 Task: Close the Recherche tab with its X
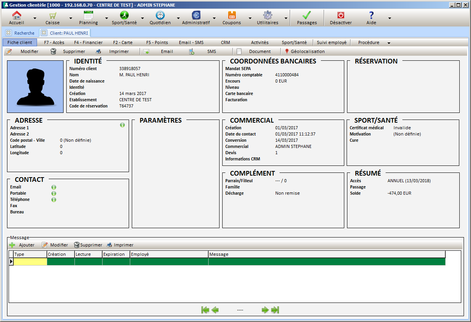(x=8, y=33)
